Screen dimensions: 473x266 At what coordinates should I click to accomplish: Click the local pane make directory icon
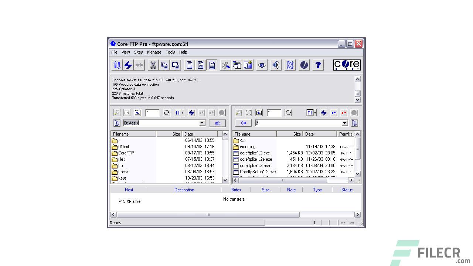[x=127, y=113]
